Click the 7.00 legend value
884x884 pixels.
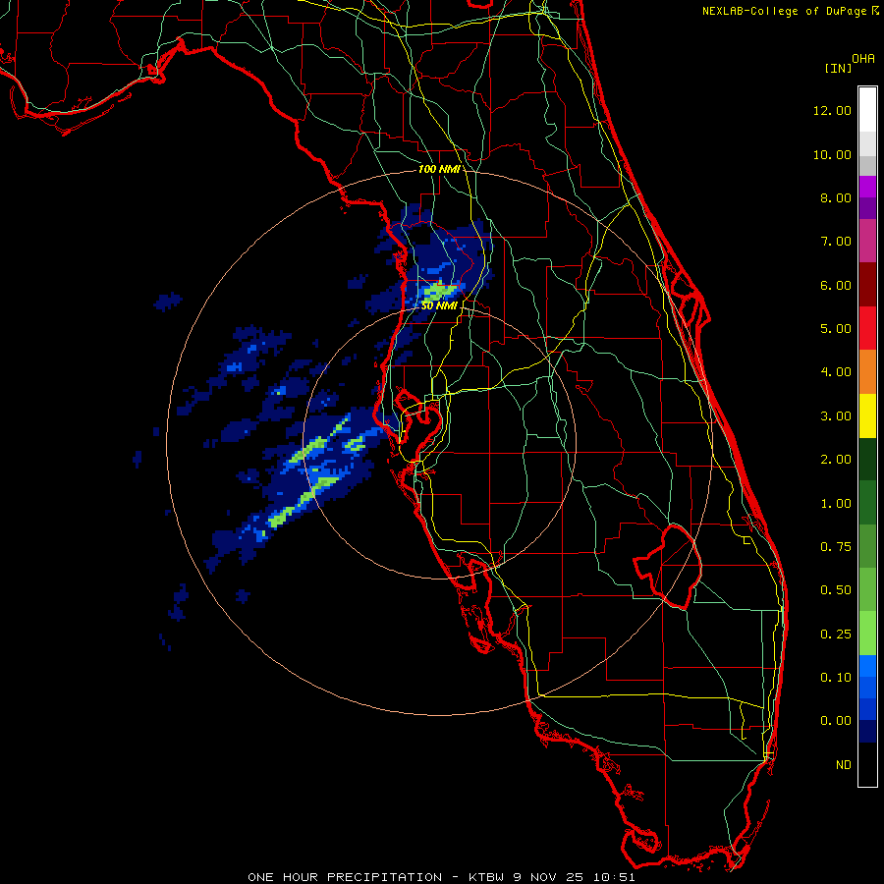(836, 242)
